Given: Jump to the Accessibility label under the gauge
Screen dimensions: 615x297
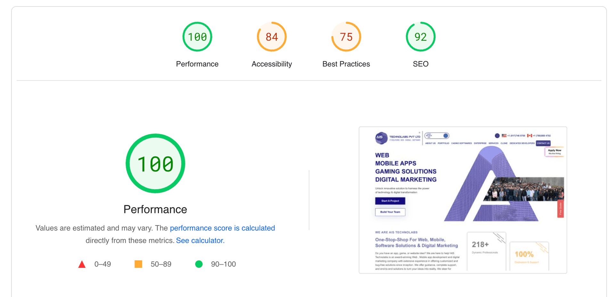Looking at the screenshot, I should coord(272,64).
